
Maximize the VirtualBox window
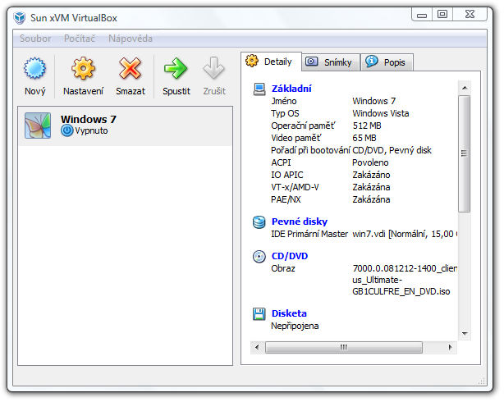(x=442, y=15)
